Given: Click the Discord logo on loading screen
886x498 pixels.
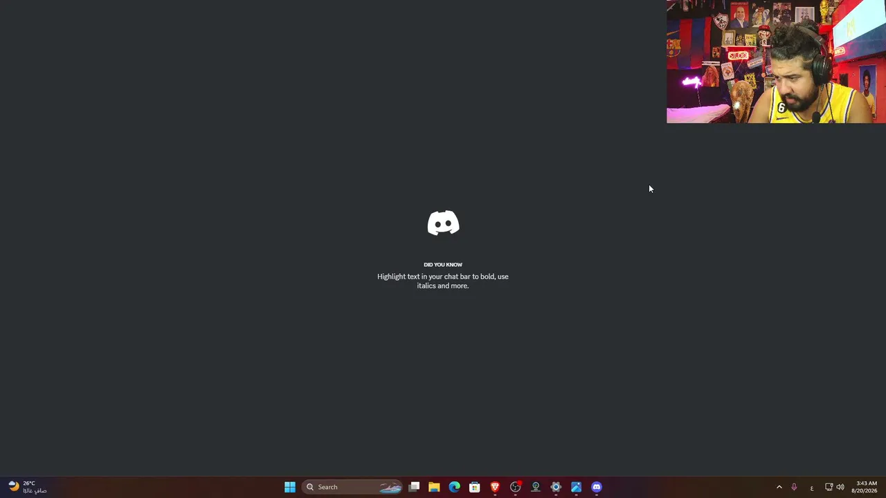Looking at the screenshot, I should tap(443, 223).
